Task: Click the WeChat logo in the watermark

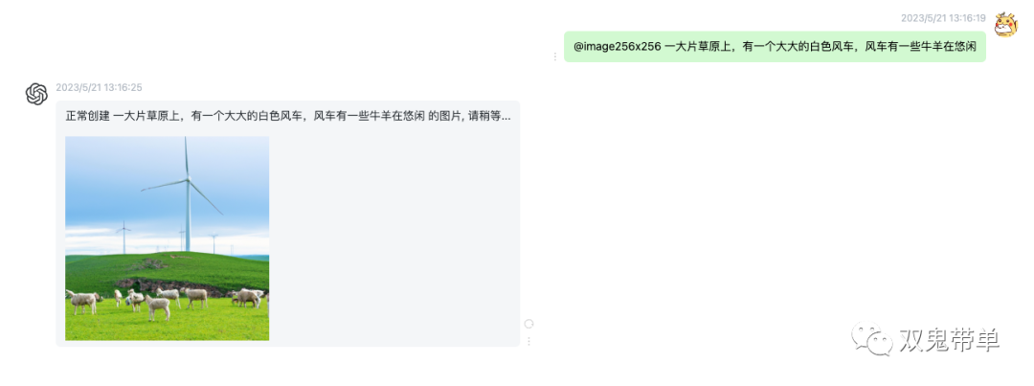Action: [x=871, y=338]
